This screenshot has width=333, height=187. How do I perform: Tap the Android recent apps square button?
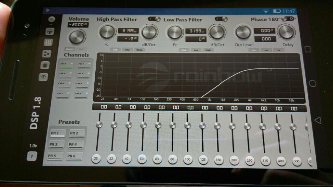click(308, 49)
